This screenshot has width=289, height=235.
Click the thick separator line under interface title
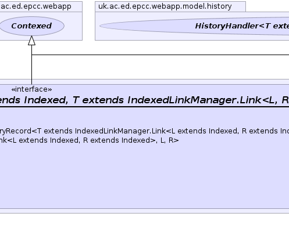click(144, 107)
